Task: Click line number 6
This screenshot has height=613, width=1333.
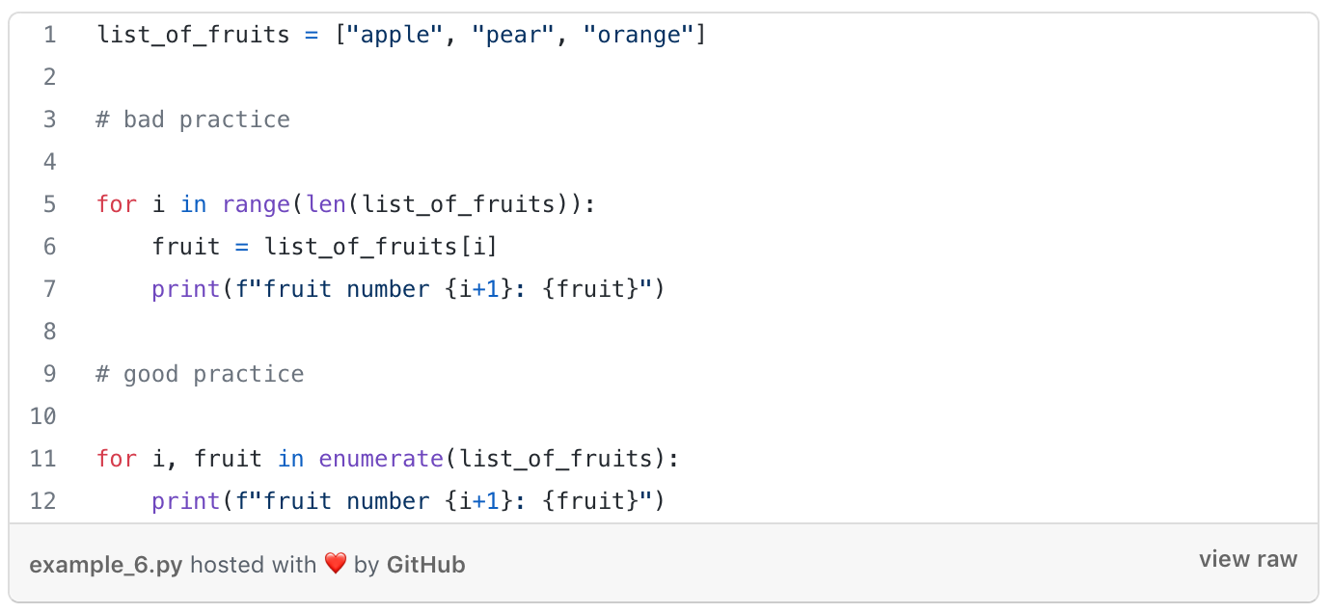Action: pos(49,247)
